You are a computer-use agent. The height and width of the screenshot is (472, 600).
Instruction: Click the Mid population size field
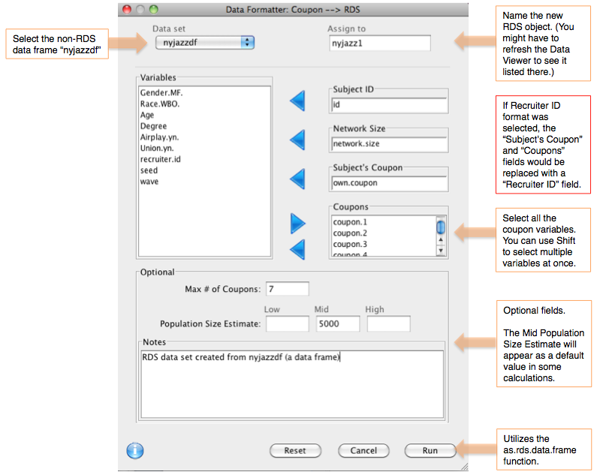click(x=338, y=323)
